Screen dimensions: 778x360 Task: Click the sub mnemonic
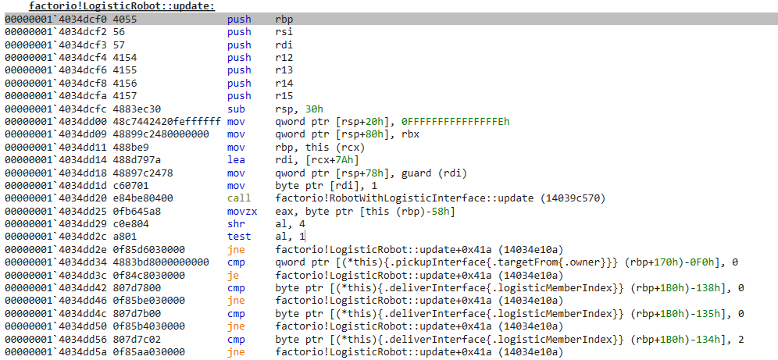coord(236,109)
